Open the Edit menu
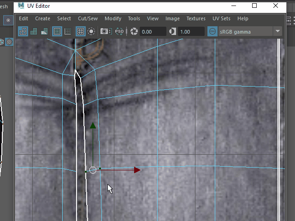Image resolution: width=295 pixels, height=221 pixels. pos(24,18)
